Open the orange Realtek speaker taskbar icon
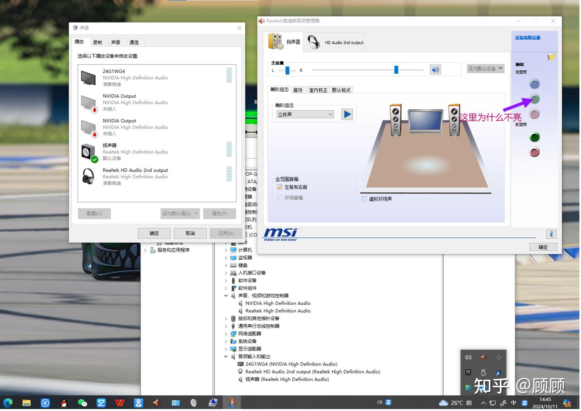The height and width of the screenshot is (411, 581). point(157,403)
